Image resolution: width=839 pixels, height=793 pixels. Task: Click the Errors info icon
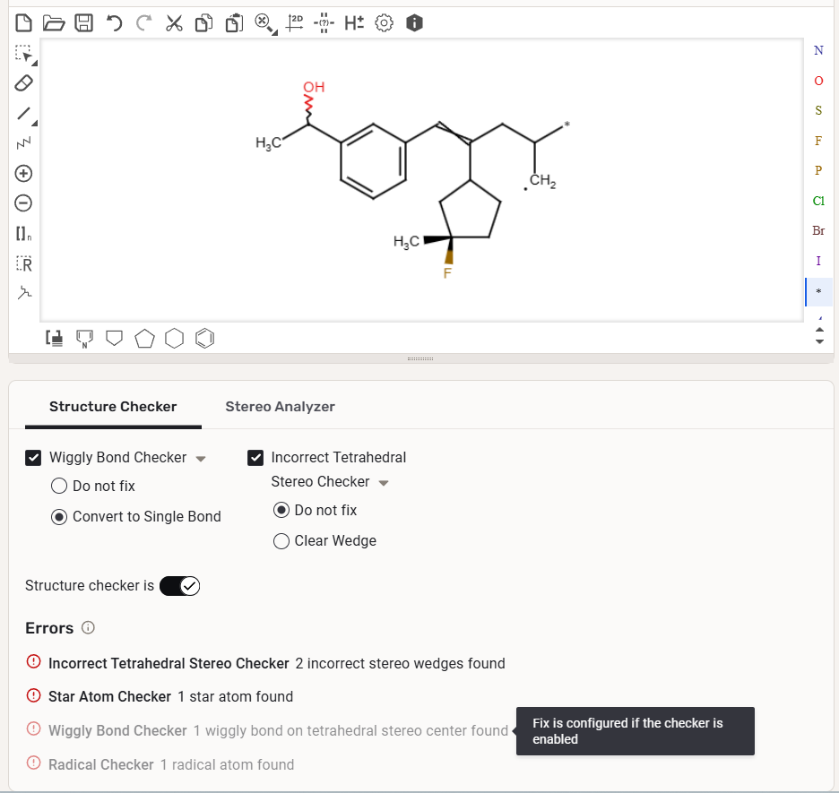[88, 628]
